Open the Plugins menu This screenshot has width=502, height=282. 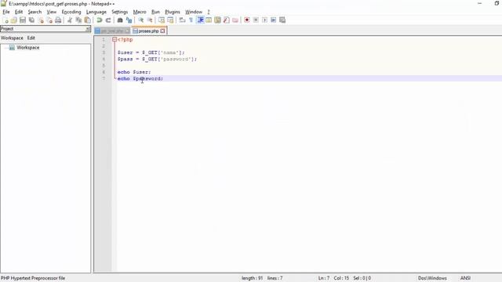pos(173,12)
